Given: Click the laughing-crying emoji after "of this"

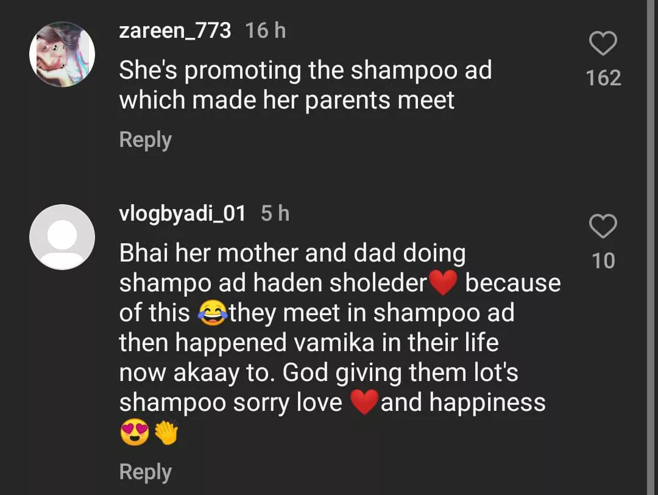Looking at the screenshot, I should coord(213,313).
